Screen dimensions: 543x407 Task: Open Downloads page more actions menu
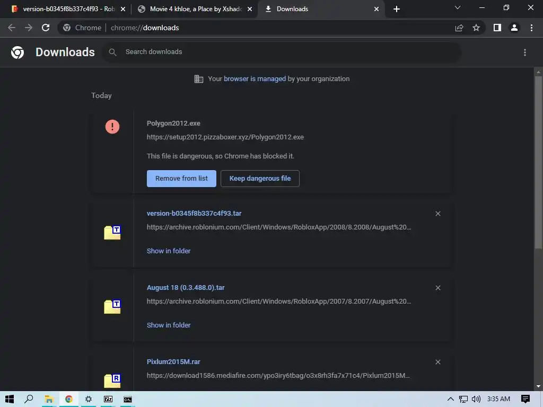coord(525,52)
